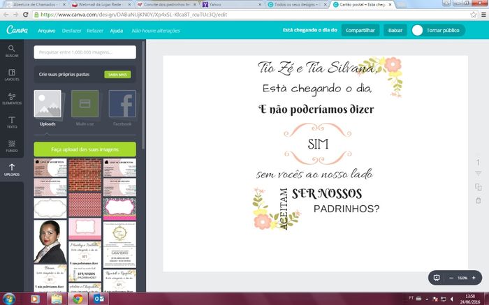Click the design title 'Está chegando o dia do'
Screen dimensions: 489x305
tap(309, 30)
